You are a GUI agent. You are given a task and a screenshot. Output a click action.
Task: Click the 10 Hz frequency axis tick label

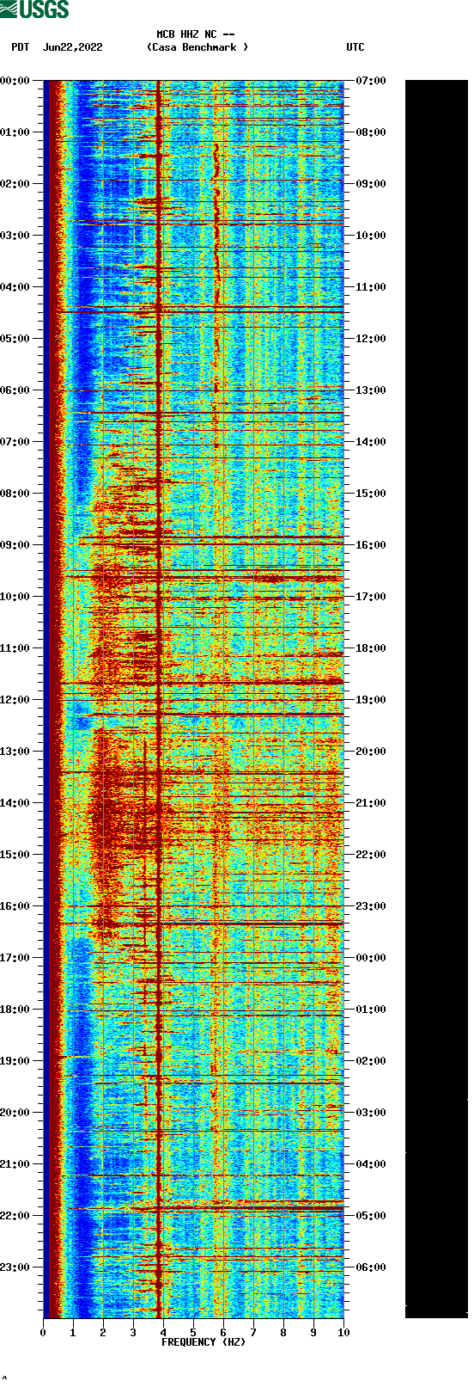click(x=343, y=1333)
